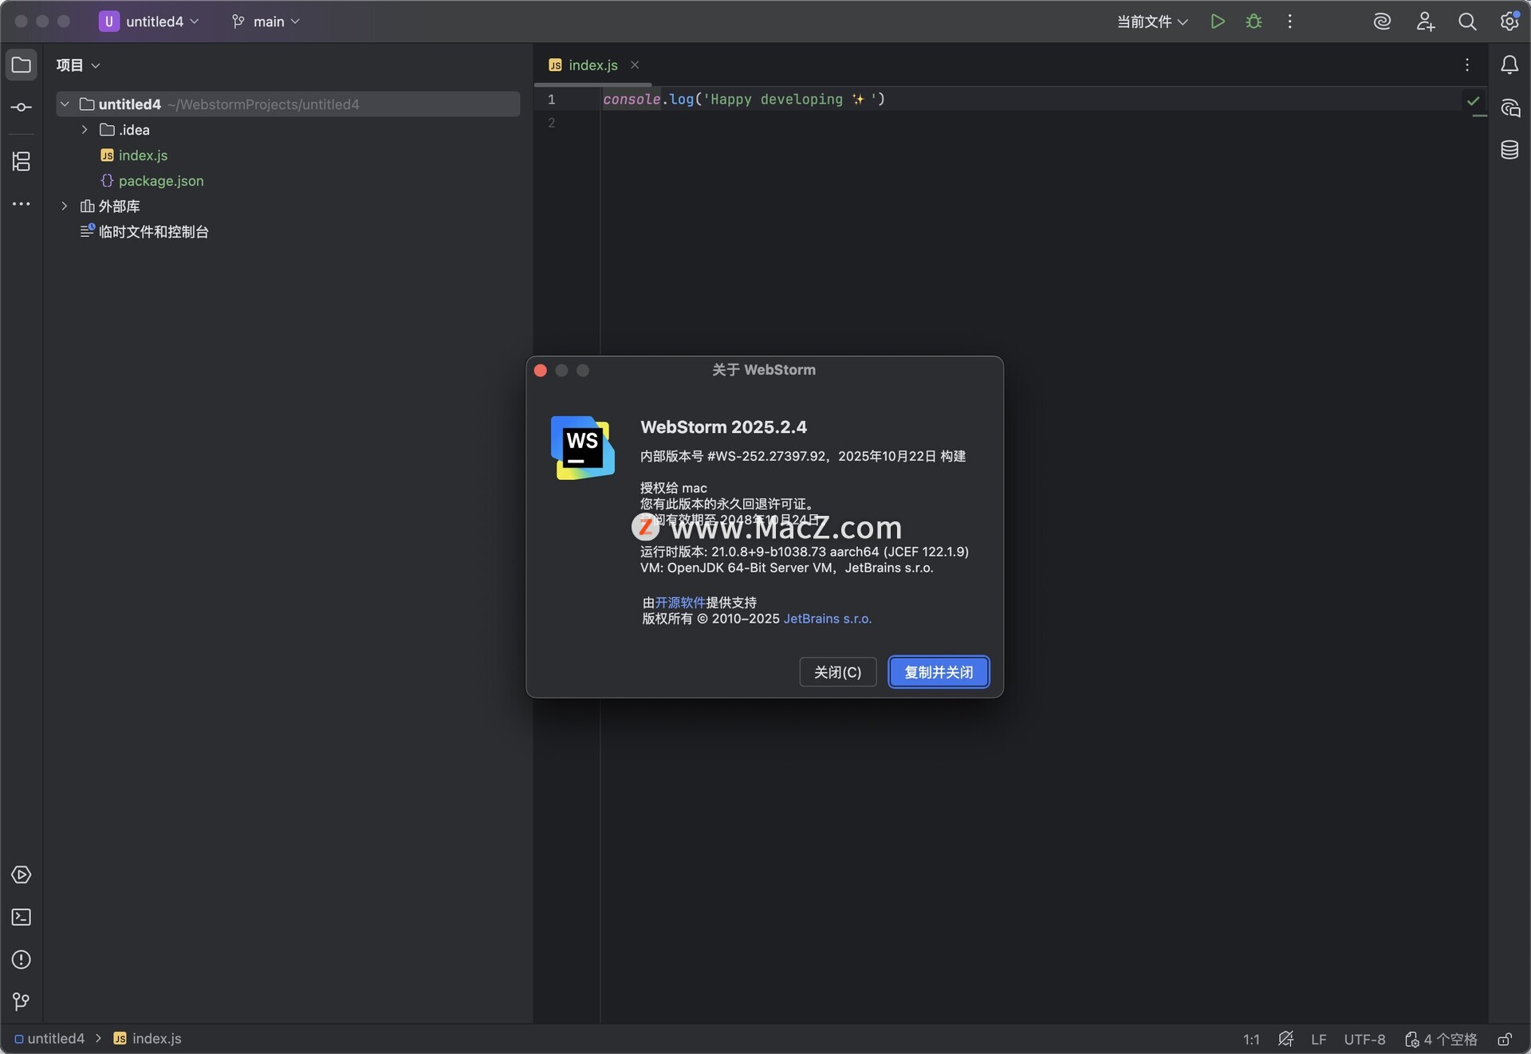1531x1054 pixels.
Task: Expand the 外部库 node
Action: click(x=65, y=206)
